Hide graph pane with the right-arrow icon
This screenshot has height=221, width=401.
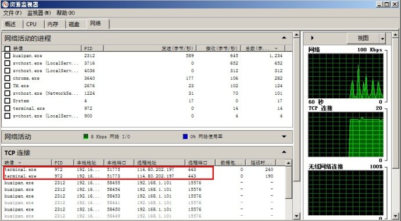[312, 38]
